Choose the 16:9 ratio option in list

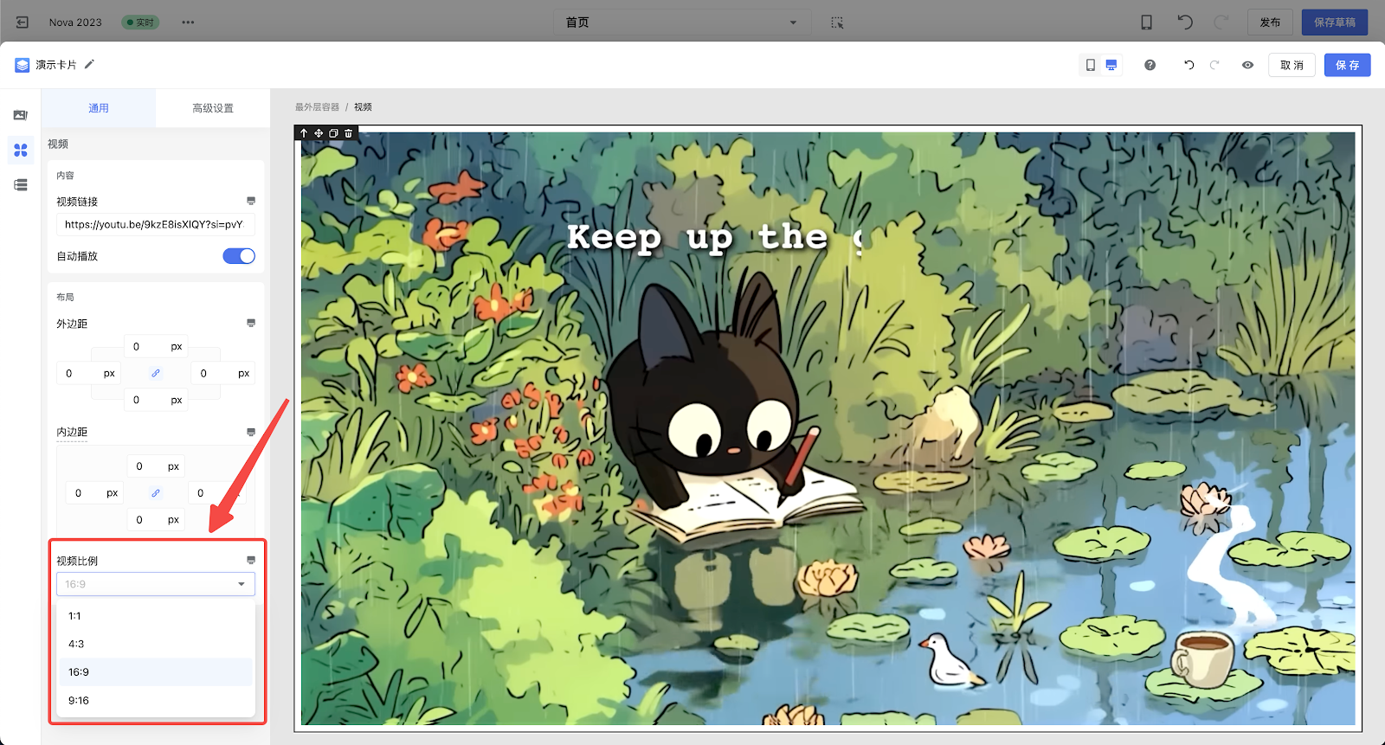(156, 672)
